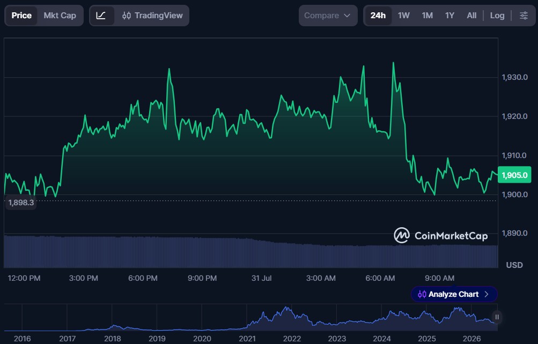Click the 3:00 PM time label
This screenshot has width=538, height=344.
[83, 278]
